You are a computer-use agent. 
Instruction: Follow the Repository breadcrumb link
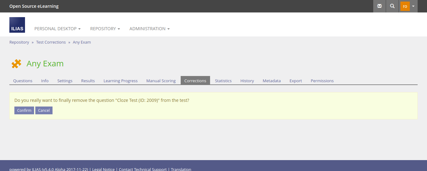19,42
